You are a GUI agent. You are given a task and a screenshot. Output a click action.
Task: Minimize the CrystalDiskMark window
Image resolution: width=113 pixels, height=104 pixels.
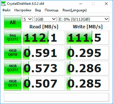[81, 4]
